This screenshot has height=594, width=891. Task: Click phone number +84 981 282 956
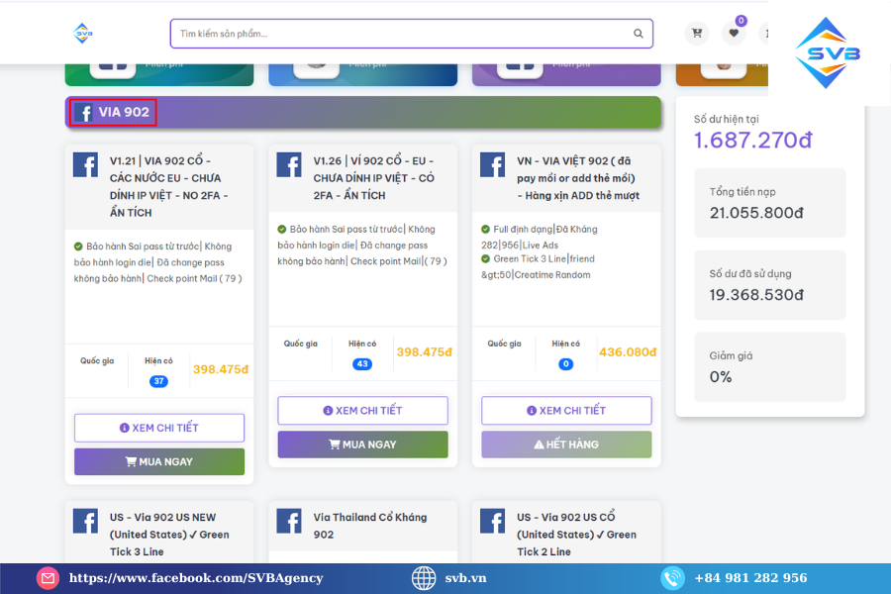coord(750,578)
